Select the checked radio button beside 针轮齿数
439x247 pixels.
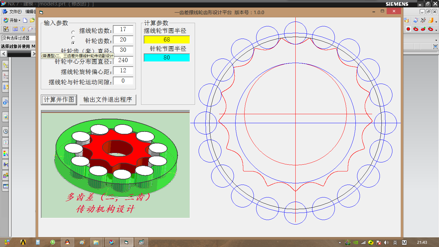73,43
